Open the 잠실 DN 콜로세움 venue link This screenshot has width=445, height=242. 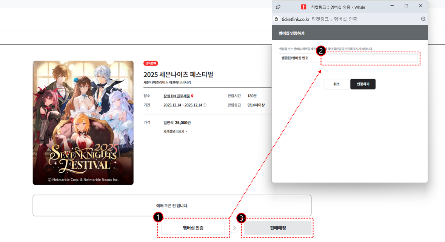(177, 96)
